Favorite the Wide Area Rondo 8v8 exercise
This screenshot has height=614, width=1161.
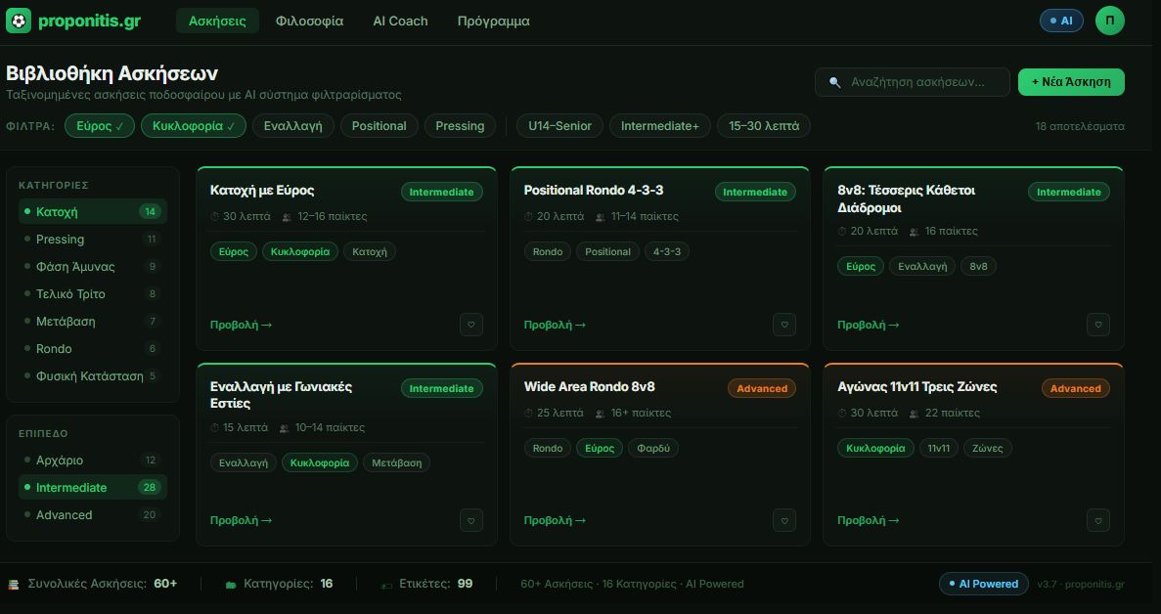tap(783, 520)
